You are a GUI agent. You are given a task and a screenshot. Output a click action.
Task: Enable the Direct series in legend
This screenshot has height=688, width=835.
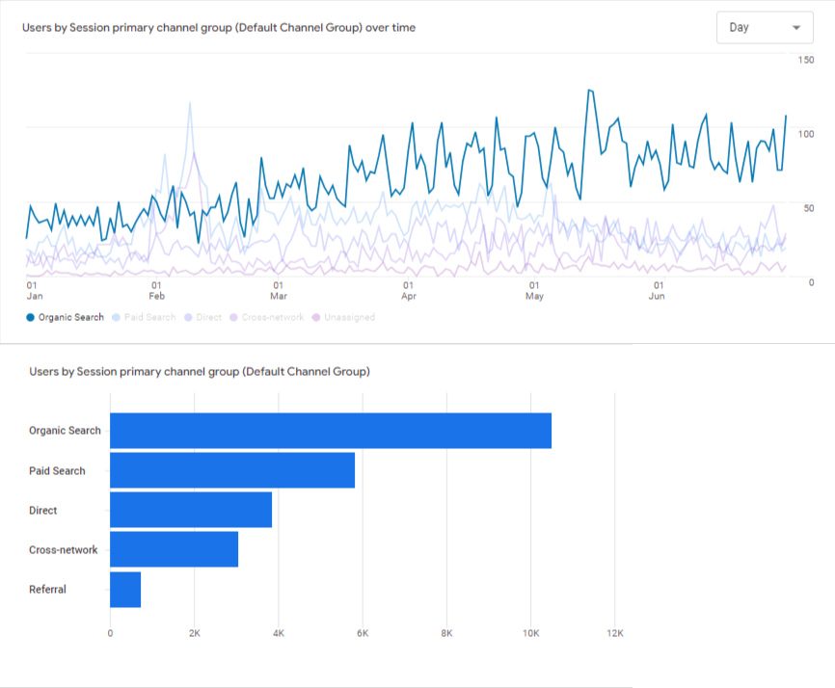(x=207, y=317)
